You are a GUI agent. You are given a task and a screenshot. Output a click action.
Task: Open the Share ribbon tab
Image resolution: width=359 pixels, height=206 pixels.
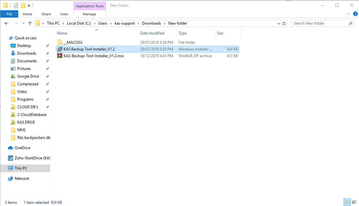tap(46, 14)
